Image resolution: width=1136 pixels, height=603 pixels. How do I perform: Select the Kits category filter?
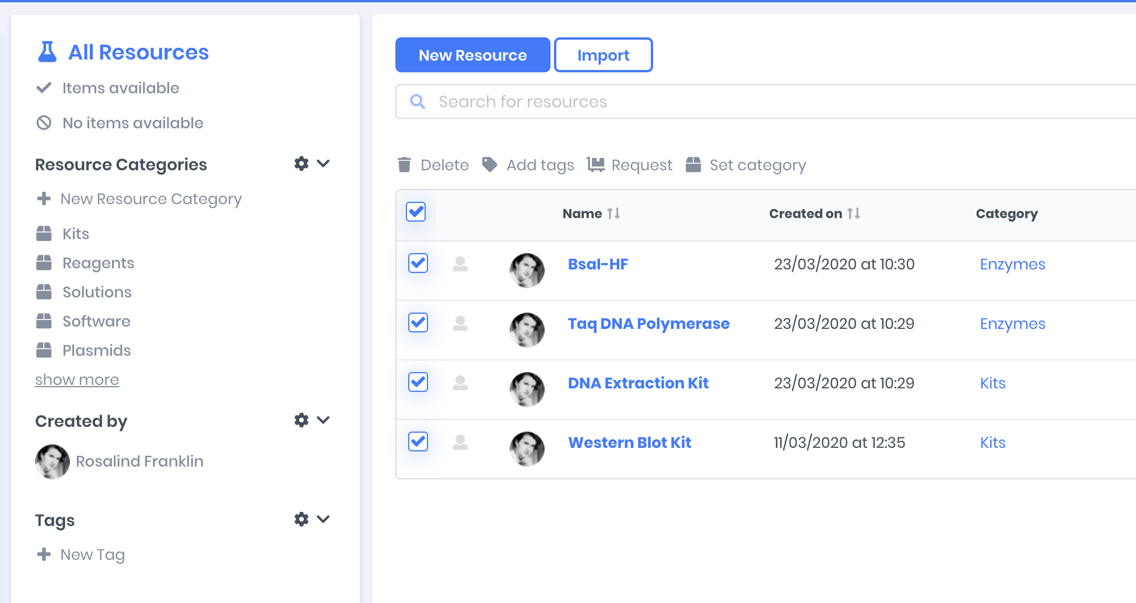coord(76,234)
